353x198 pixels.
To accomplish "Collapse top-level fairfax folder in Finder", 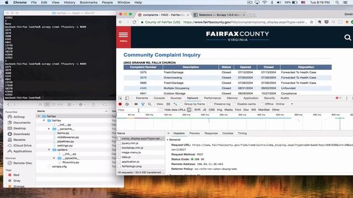I will tap(39, 116).
